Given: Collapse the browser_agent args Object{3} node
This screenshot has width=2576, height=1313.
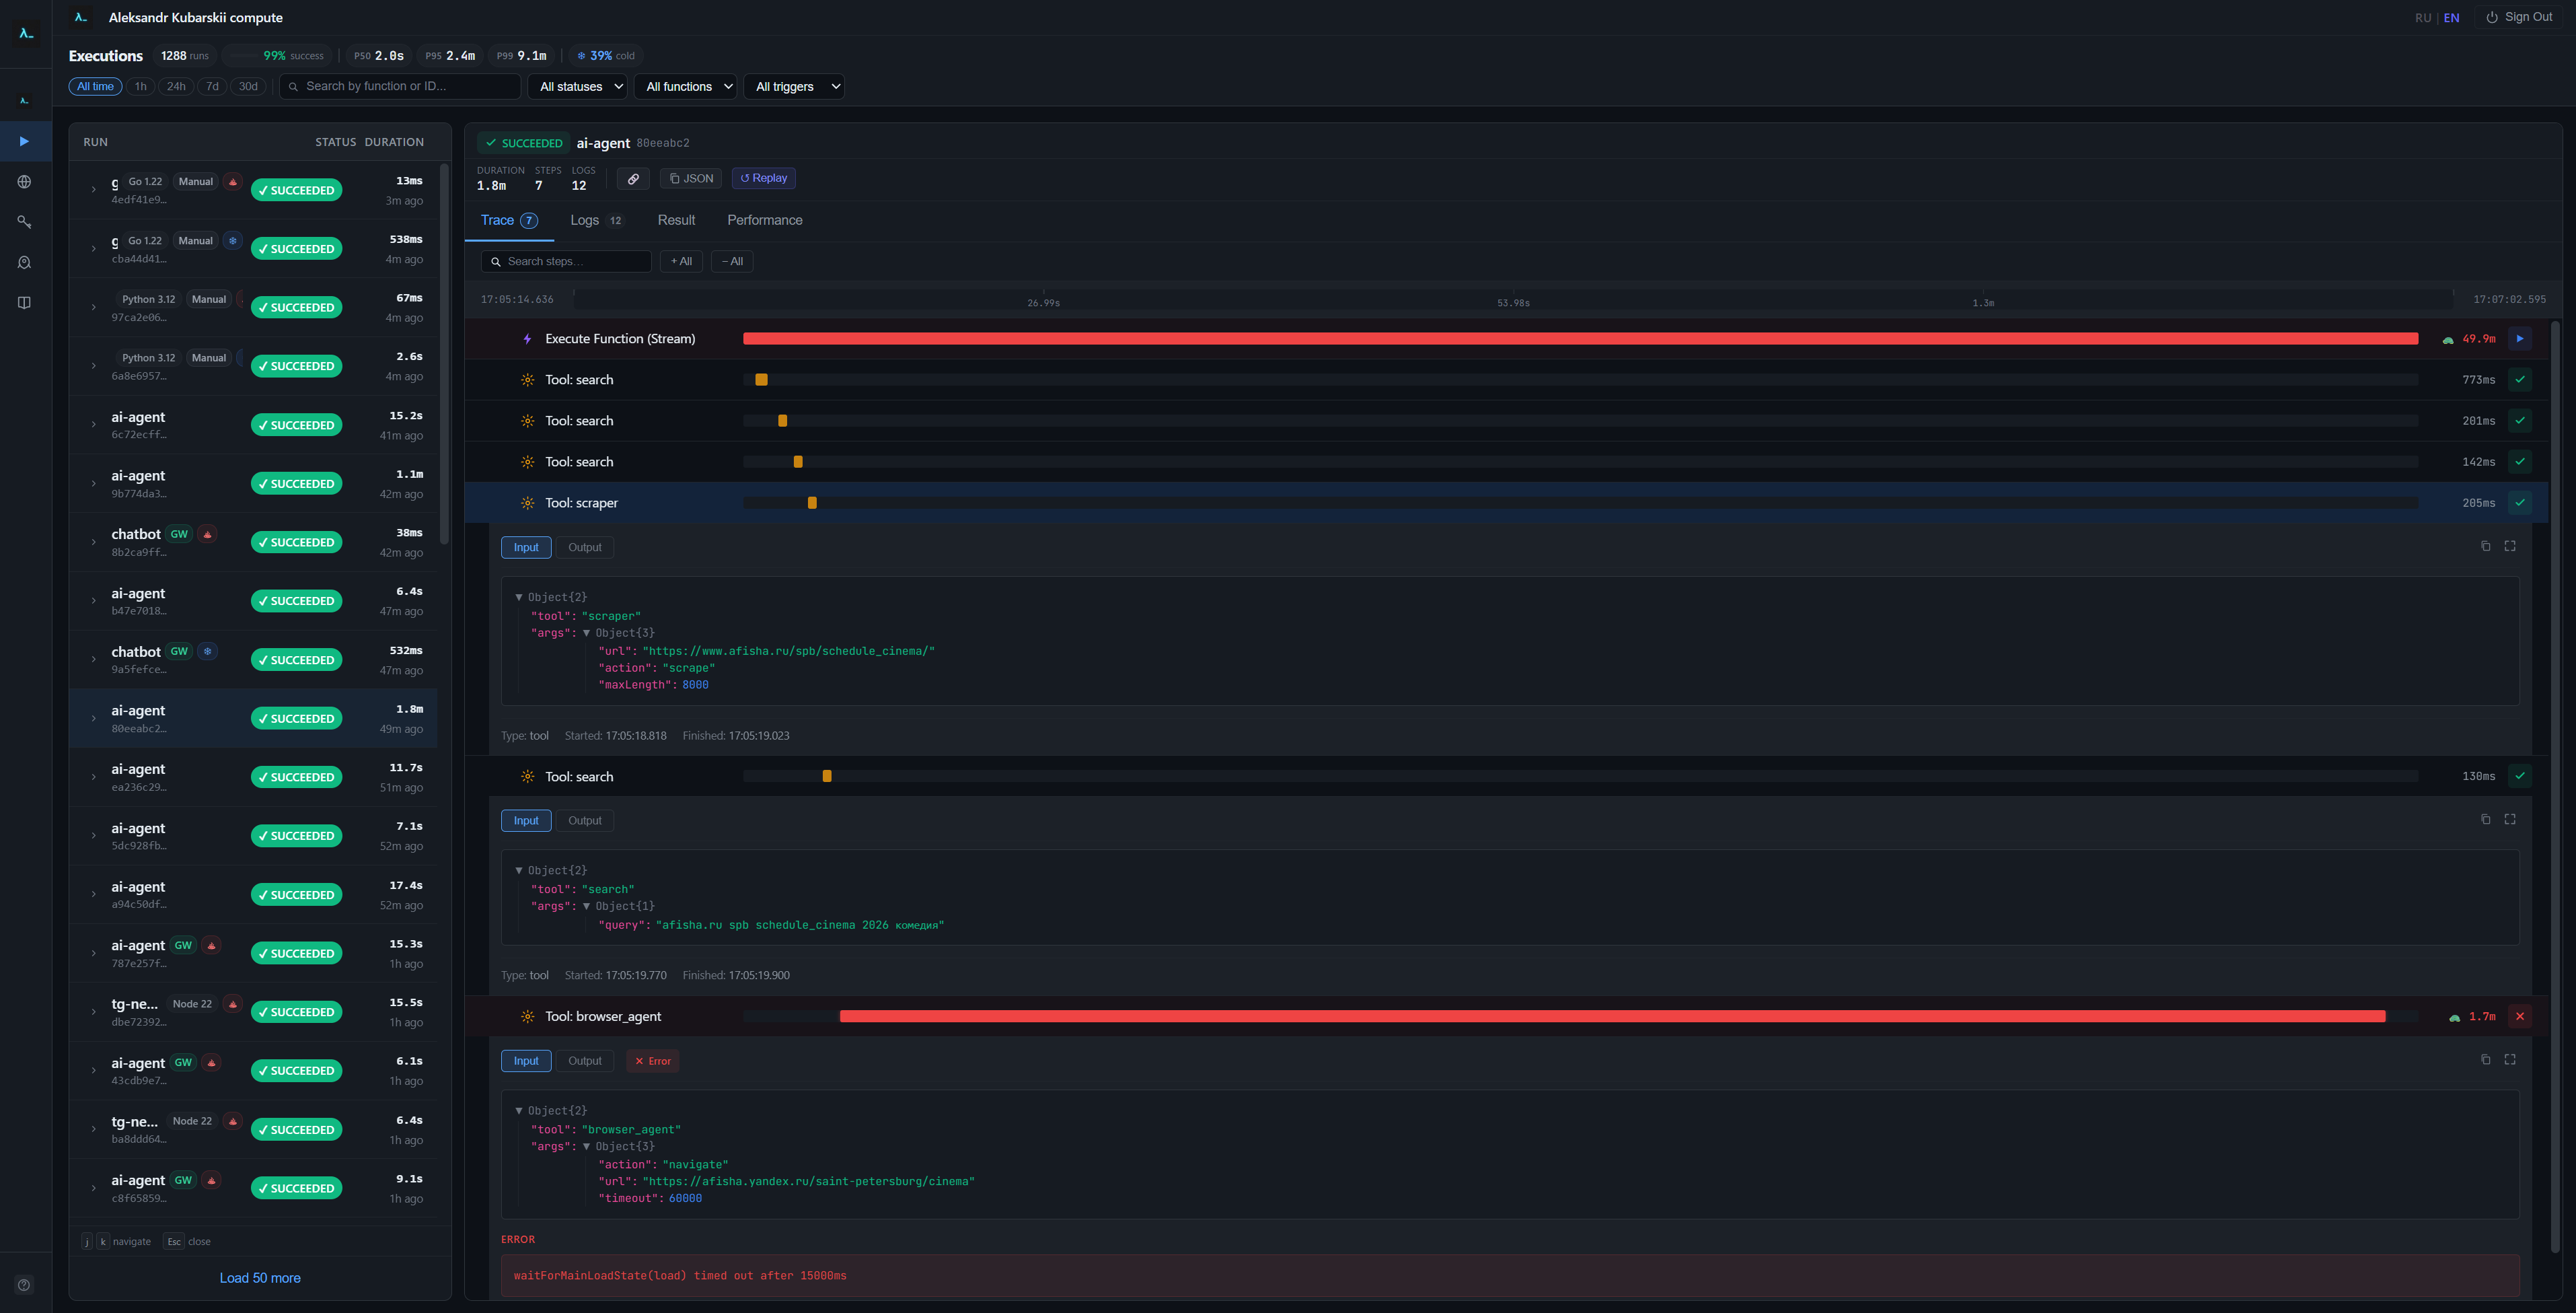Looking at the screenshot, I should tap(587, 1146).
